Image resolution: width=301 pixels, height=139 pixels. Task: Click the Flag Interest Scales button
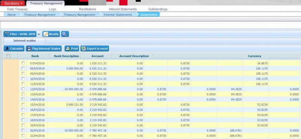44,49
